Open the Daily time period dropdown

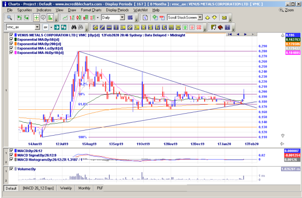(x=122, y=17)
